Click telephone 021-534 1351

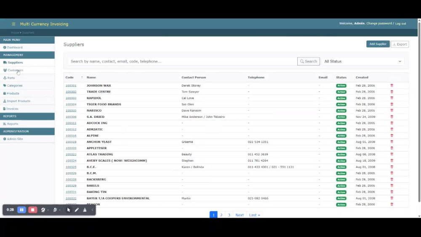[258, 142]
